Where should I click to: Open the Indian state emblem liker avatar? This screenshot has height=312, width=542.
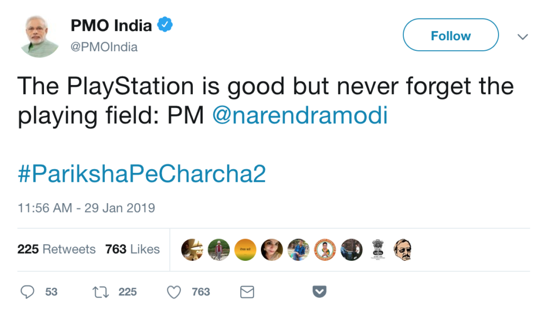coord(377,250)
